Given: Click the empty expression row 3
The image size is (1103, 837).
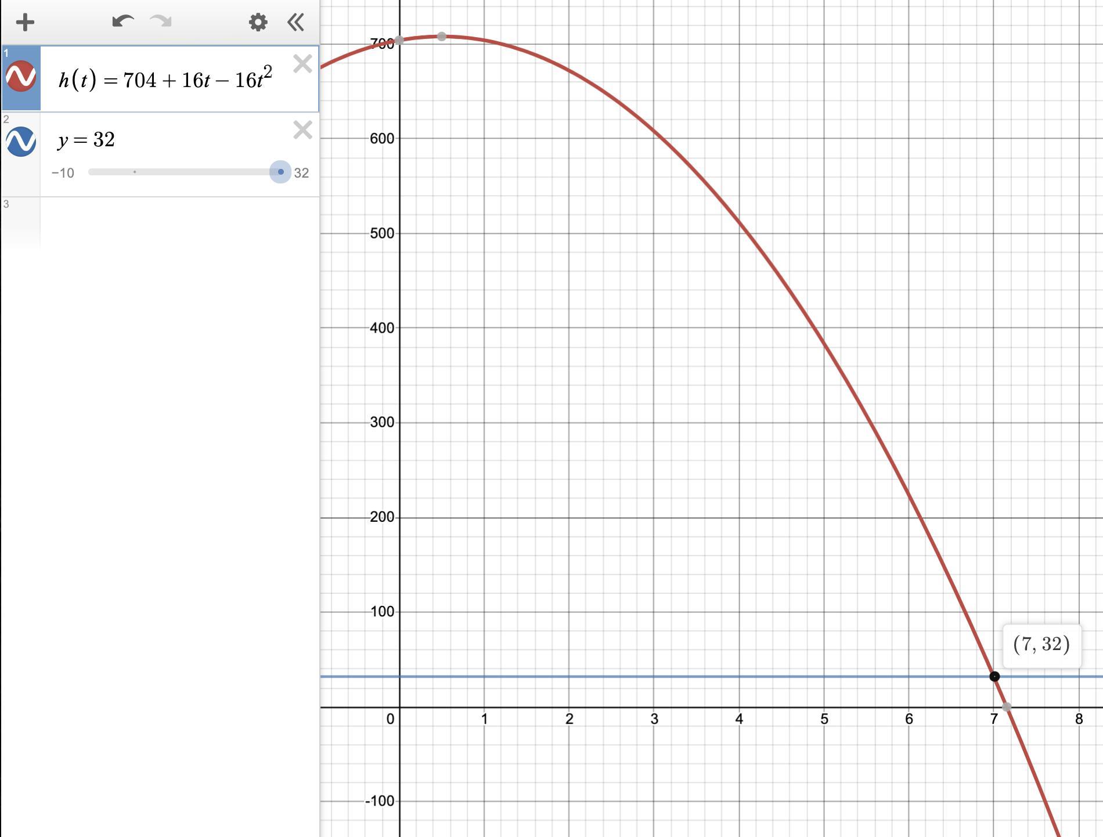Looking at the screenshot, I should point(160,223).
